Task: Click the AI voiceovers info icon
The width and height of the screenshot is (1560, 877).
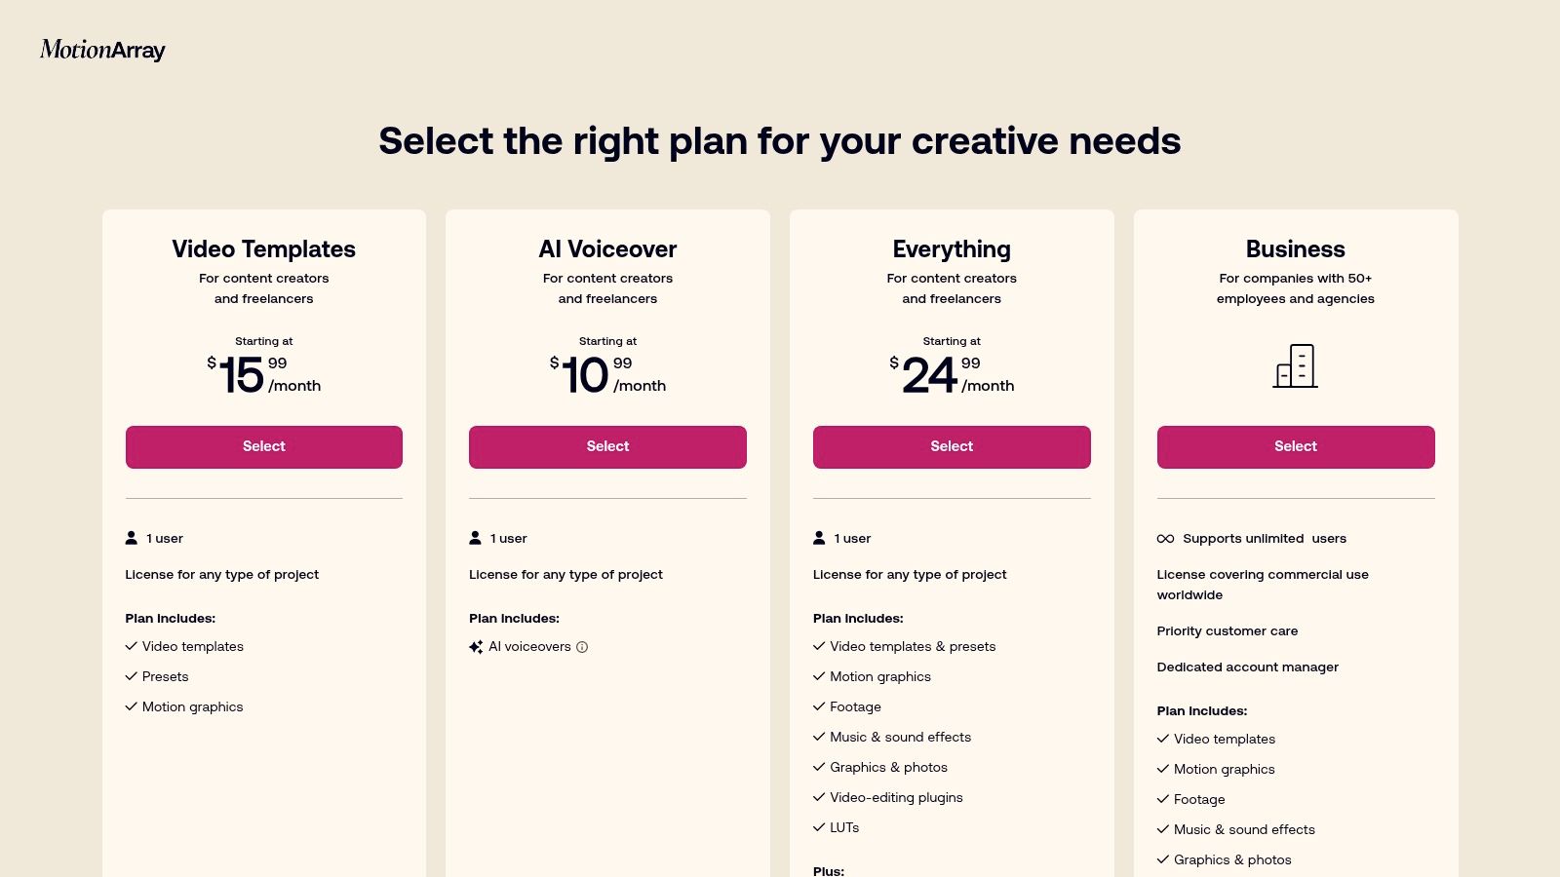Action: [x=582, y=647]
